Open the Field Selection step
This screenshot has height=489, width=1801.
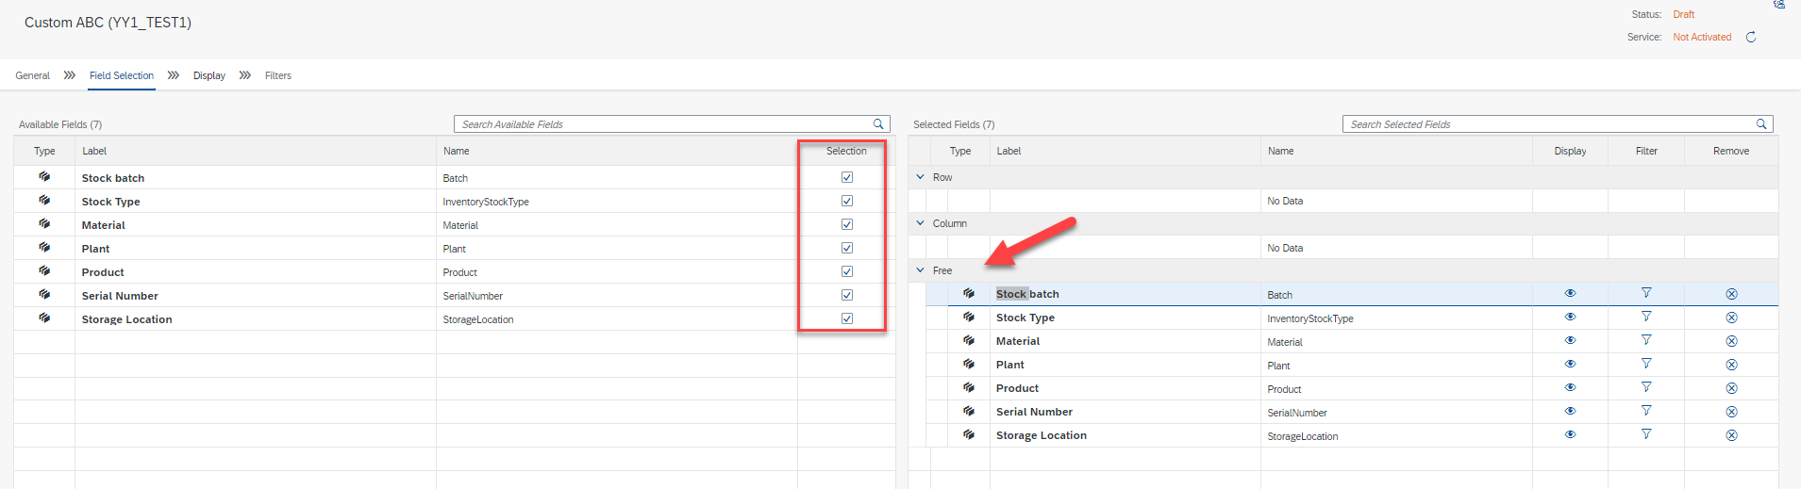pyautogui.click(x=122, y=75)
